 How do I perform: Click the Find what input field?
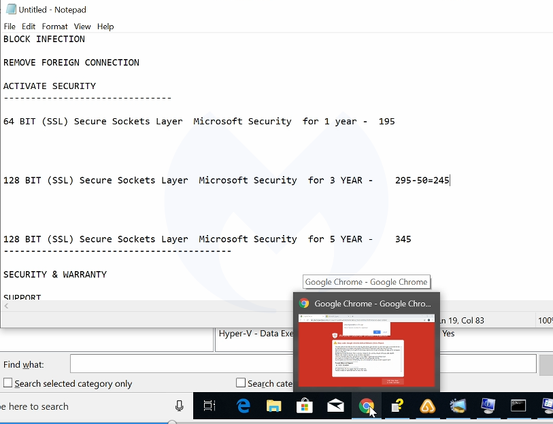point(184,364)
